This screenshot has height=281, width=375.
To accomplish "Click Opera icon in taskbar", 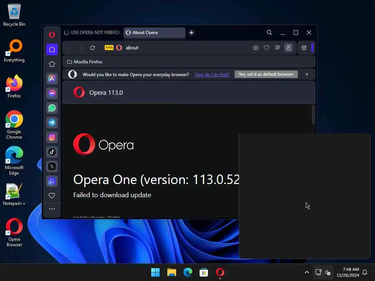I will click(220, 272).
